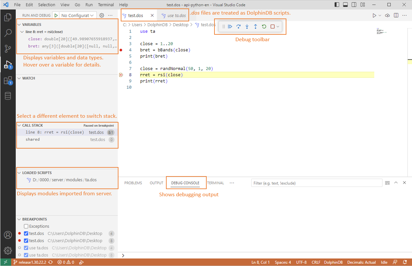Uncheck the test.dos line 4 breakpoint
This screenshot has width=412, height=266.
point(26,234)
